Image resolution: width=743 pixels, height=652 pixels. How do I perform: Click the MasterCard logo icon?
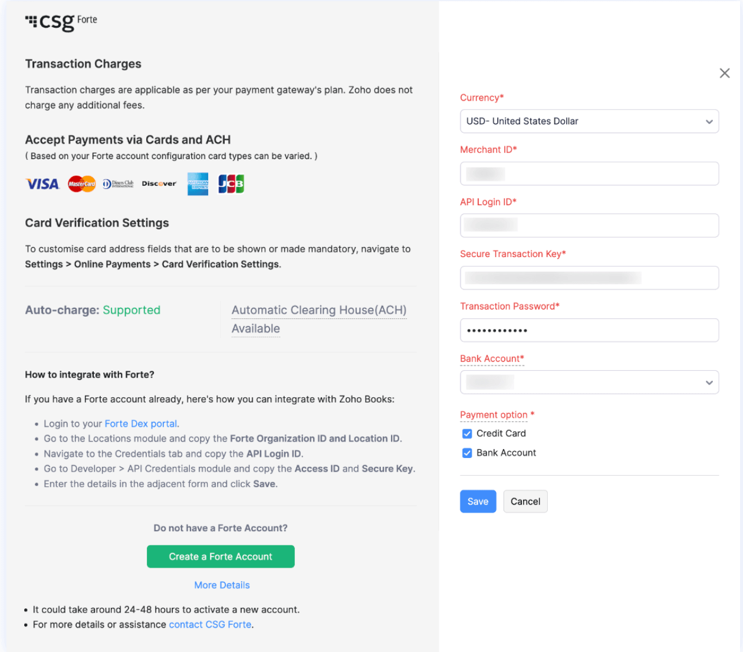[81, 184]
